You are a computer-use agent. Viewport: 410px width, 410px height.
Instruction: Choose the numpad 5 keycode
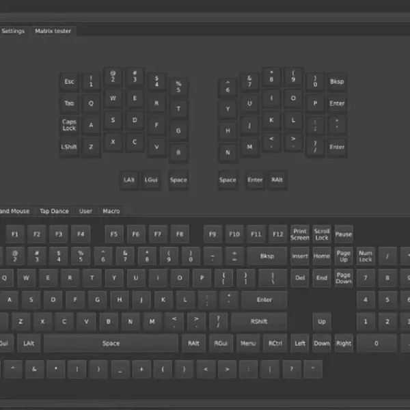click(387, 300)
